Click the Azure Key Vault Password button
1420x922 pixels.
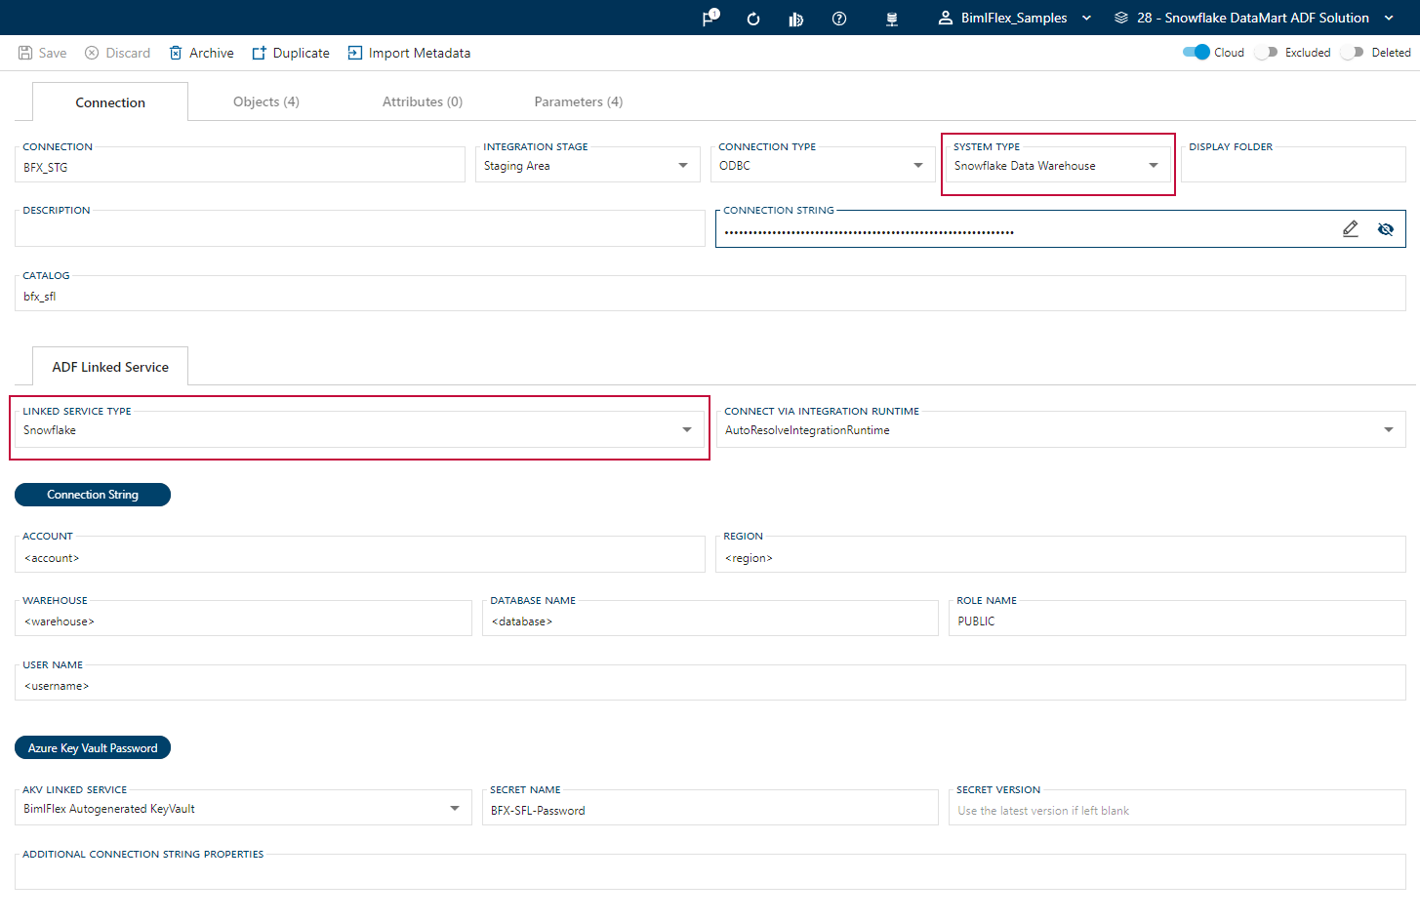pyautogui.click(x=93, y=748)
